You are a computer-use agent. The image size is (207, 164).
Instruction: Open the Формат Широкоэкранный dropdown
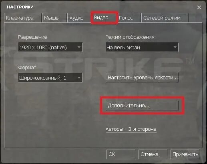(50, 78)
